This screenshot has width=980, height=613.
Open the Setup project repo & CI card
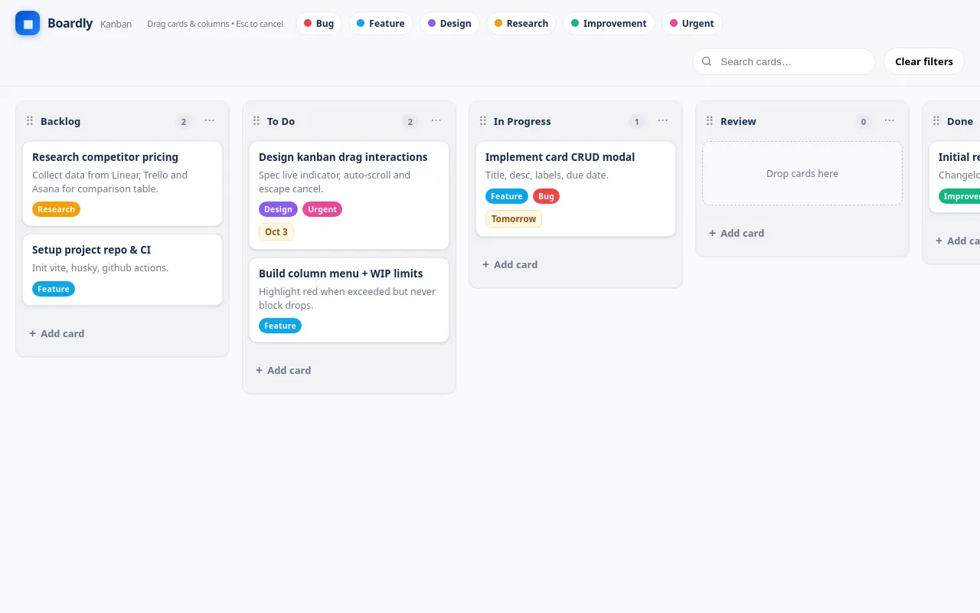pos(122,270)
